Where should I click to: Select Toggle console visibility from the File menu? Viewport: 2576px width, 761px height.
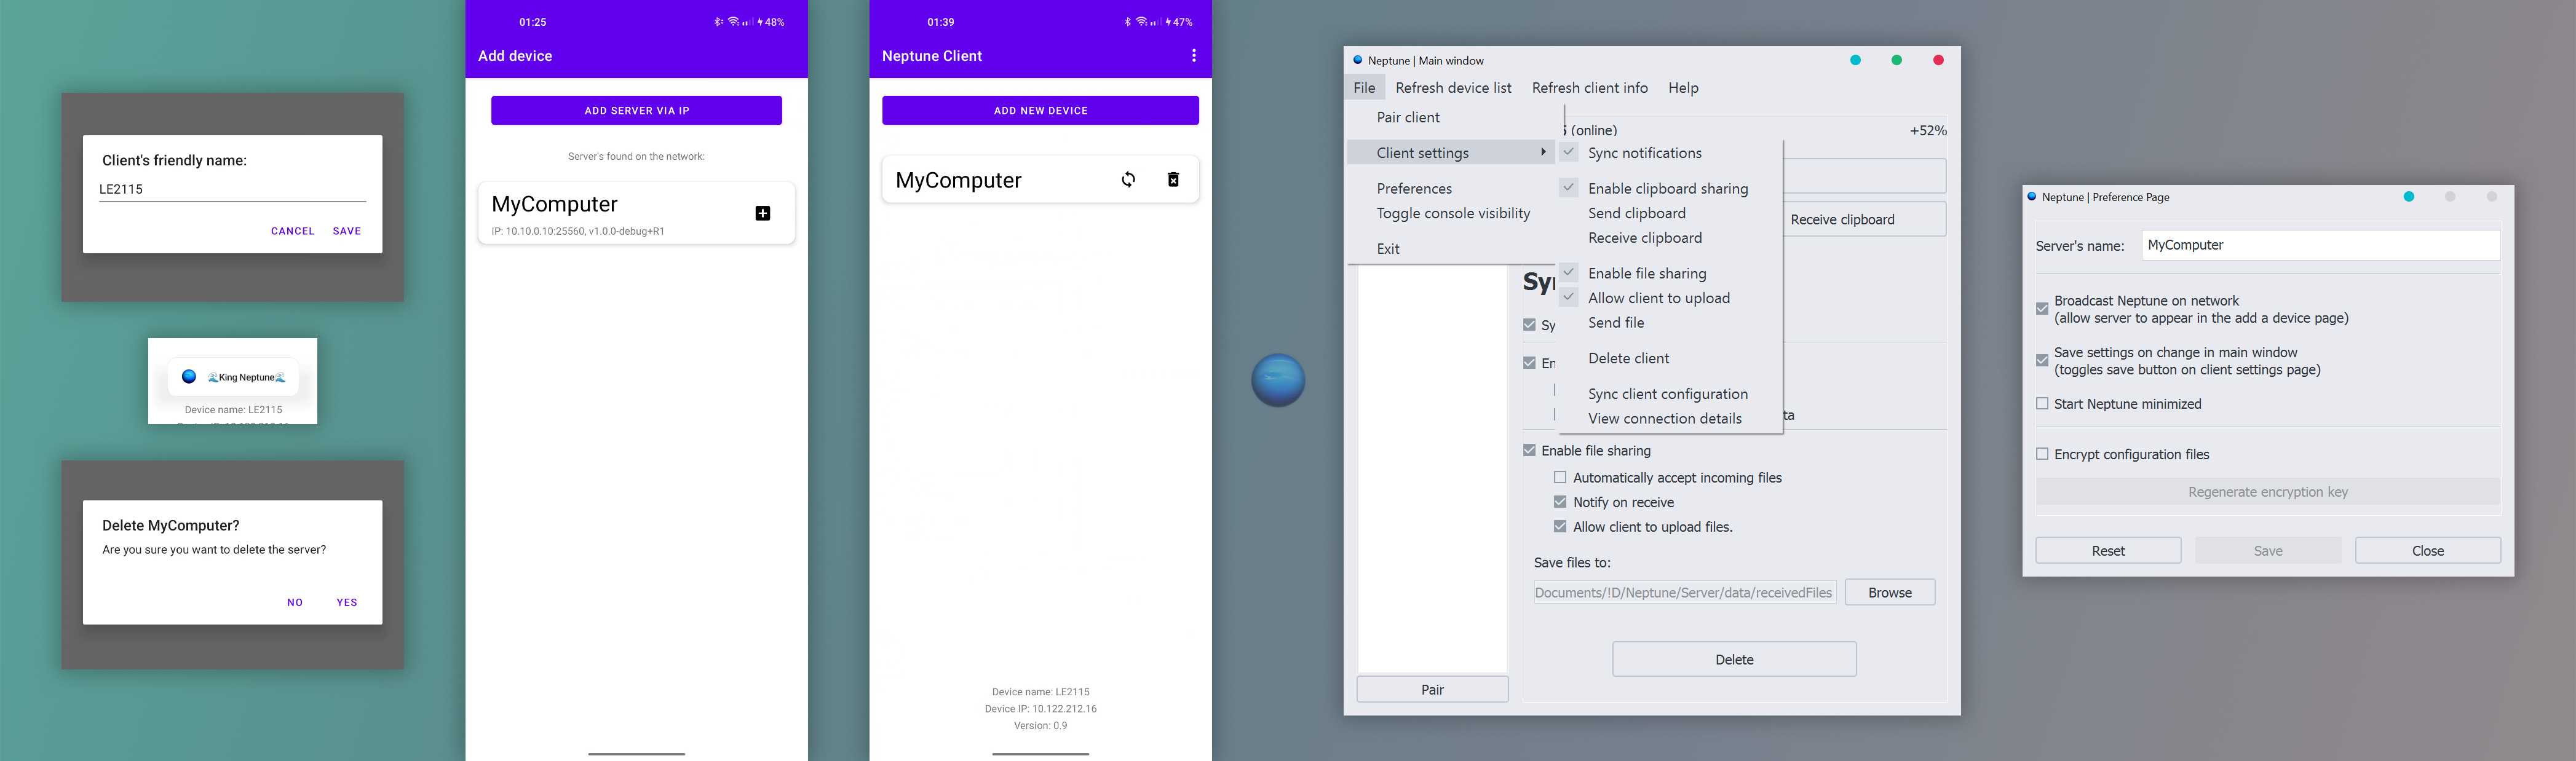(x=1452, y=213)
